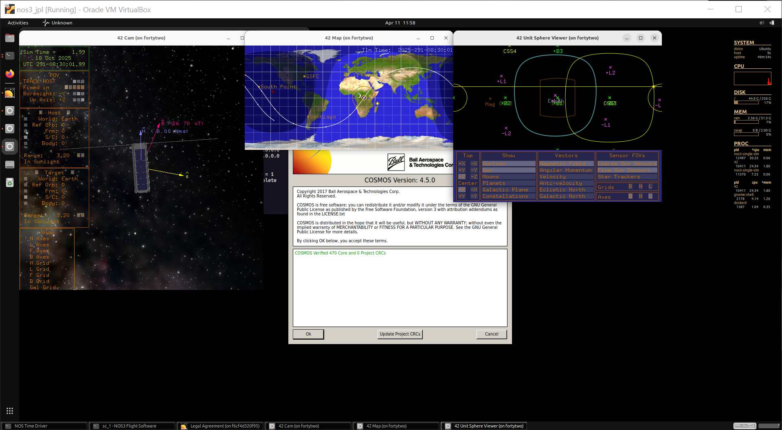
Task: Toggle Galactic Plane display
Action: (509, 190)
